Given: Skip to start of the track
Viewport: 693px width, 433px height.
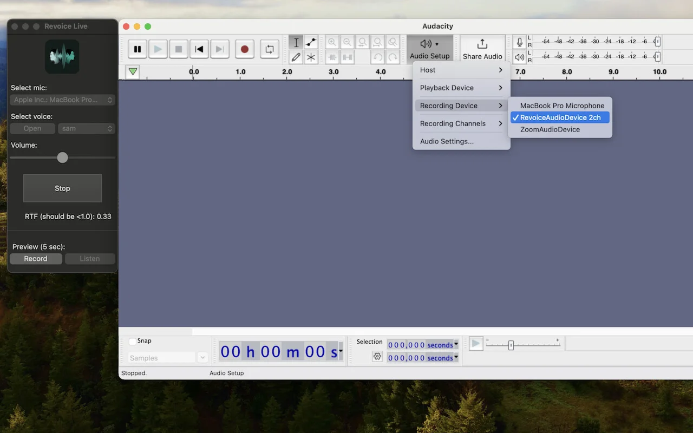Looking at the screenshot, I should pyautogui.click(x=199, y=49).
